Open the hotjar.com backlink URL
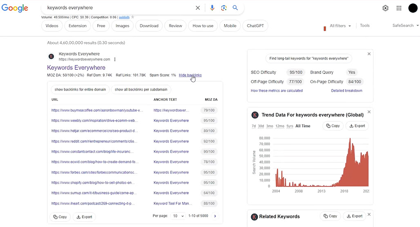 pyautogui.click(x=94, y=131)
